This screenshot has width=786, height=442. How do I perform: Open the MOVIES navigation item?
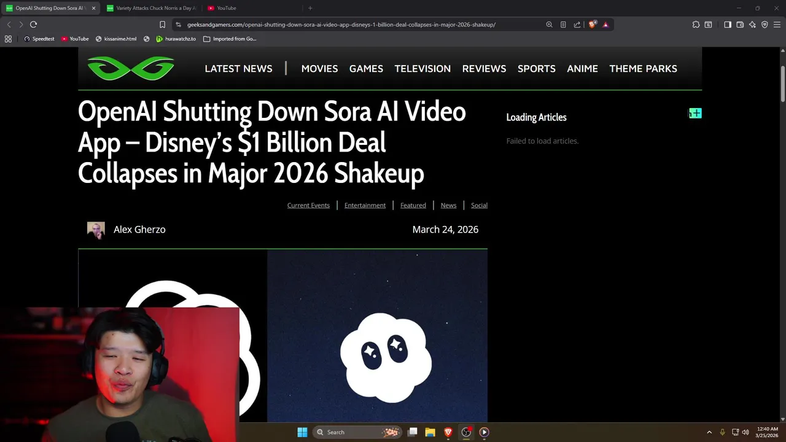coord(319,69)
